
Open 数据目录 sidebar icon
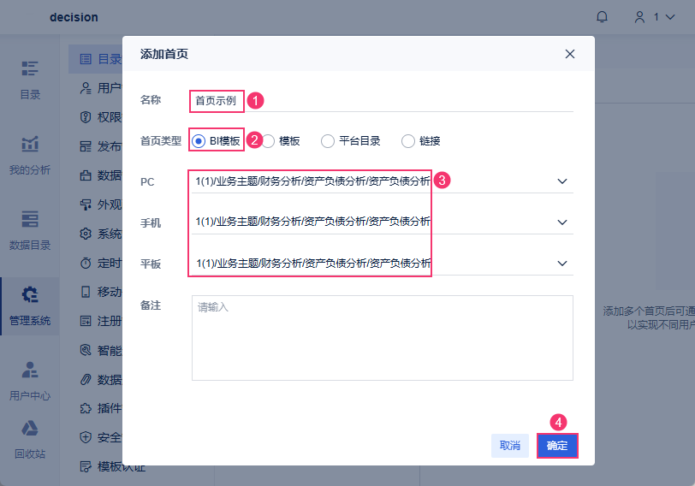pos(30,219)
